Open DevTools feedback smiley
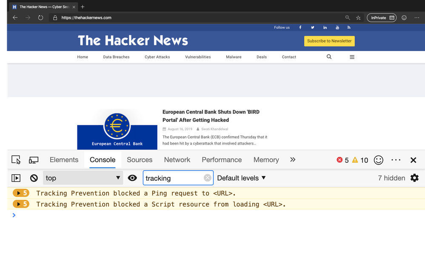 point(378,160)
